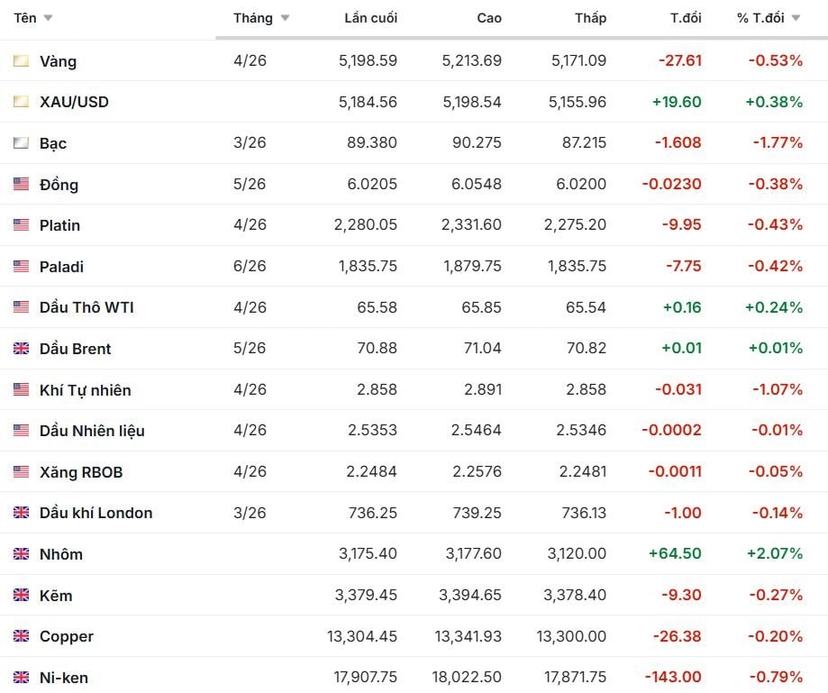Open the Dầu Thô WTI link
The image size is (828, 693).
coord(86,307)
